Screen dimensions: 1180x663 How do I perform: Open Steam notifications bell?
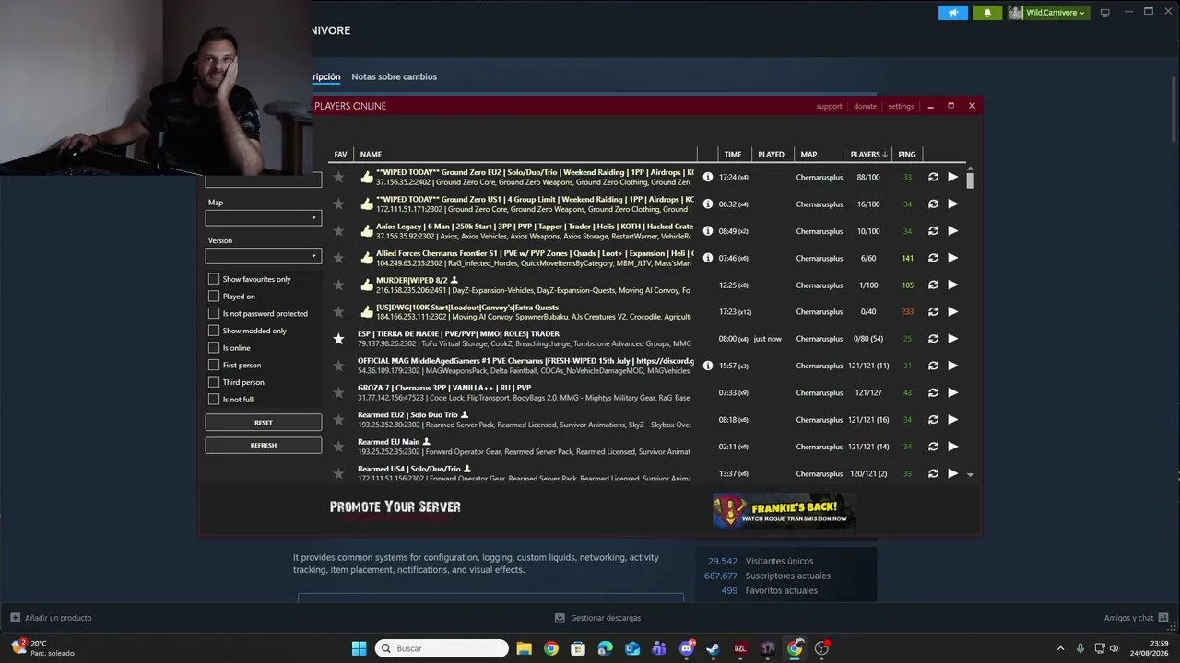987,13
